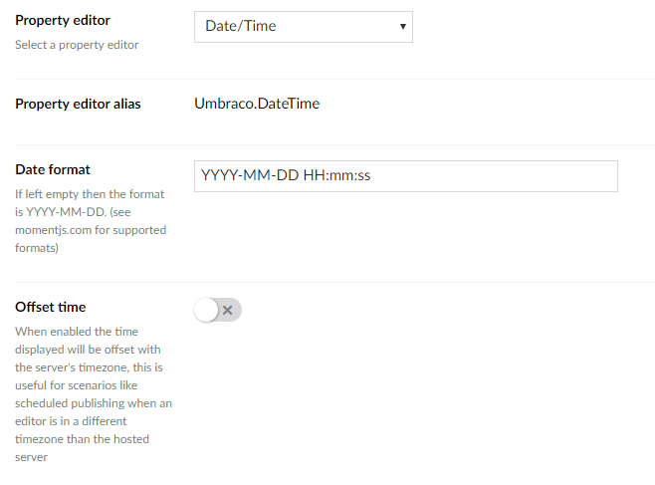Click 'scheduled publishing when an' description line
Image resolution: width=655 pixels, height=485 pixels.
[x=94, y=403]
